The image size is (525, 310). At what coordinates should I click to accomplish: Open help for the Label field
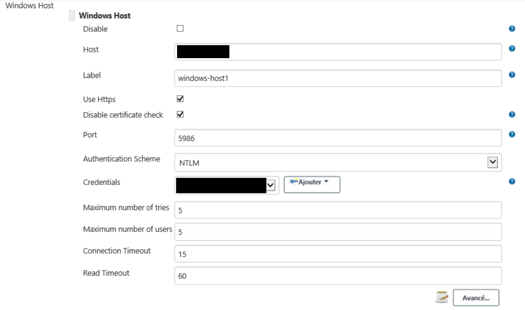[x=512, y=74]
